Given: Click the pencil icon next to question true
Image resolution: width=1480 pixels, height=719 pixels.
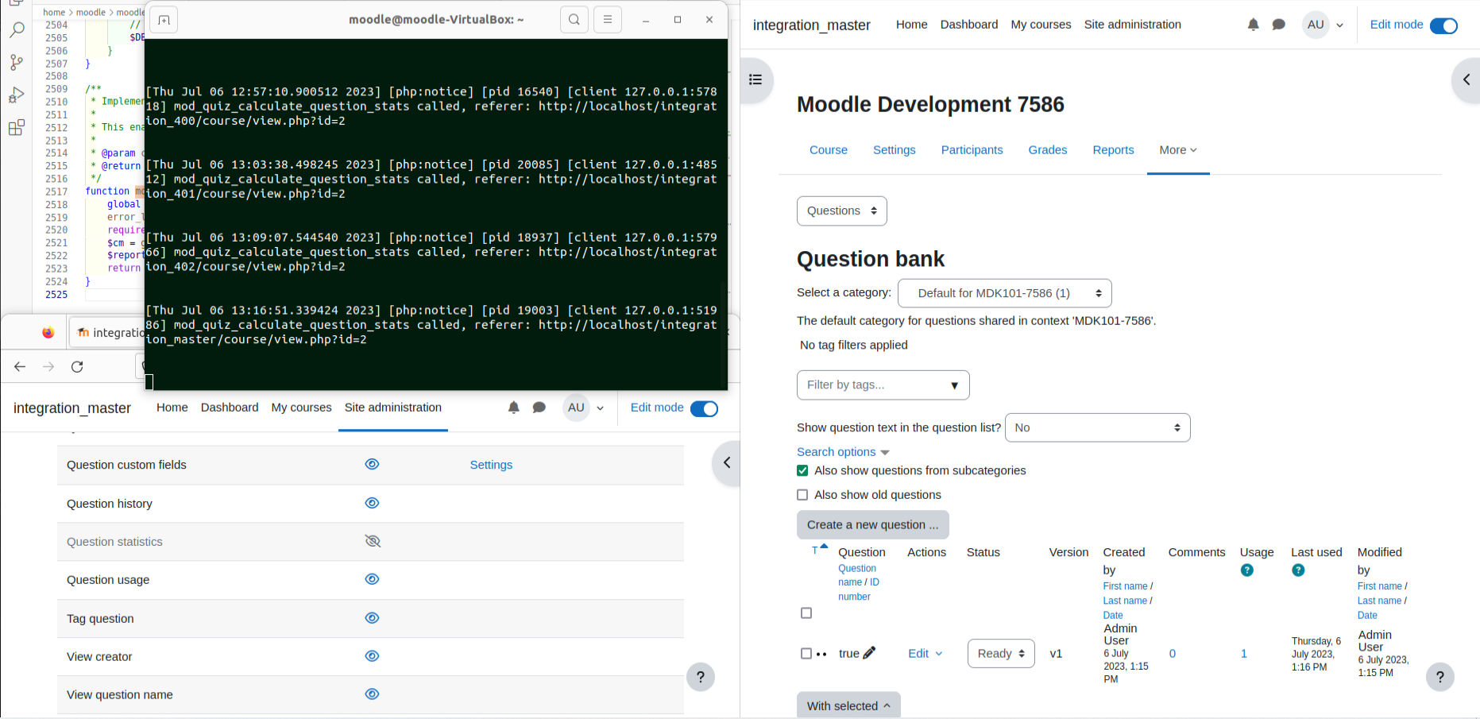Looking at the screenshot, I should point(869,653).
